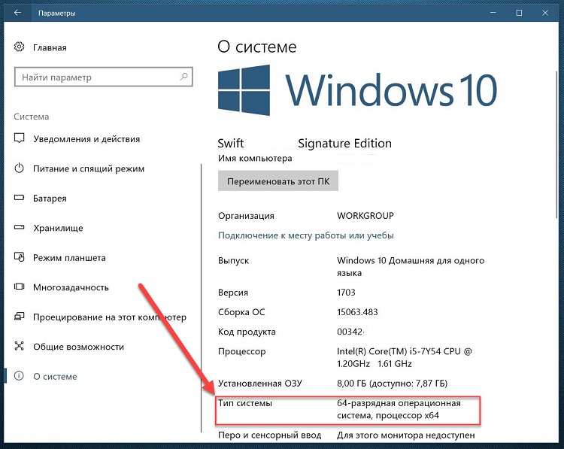Click the Процессор label
Image resolution: width=564 pixels, height=449 pixels.
tap(241, 351)
